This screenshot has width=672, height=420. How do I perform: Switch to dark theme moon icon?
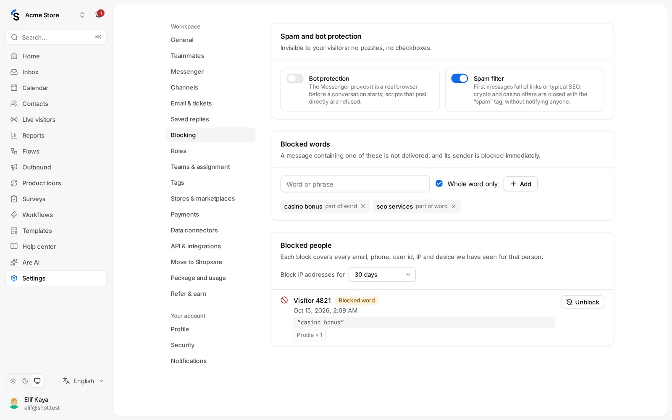coord(25,381)
